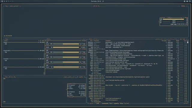Image resolution: width=192 pixels, height=108 pixels.
Task: Open info for the selected process
Action: click(98, 103)
